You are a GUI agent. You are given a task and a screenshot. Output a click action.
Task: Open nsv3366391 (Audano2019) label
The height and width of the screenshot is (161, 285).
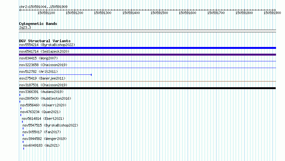[41, 92]
